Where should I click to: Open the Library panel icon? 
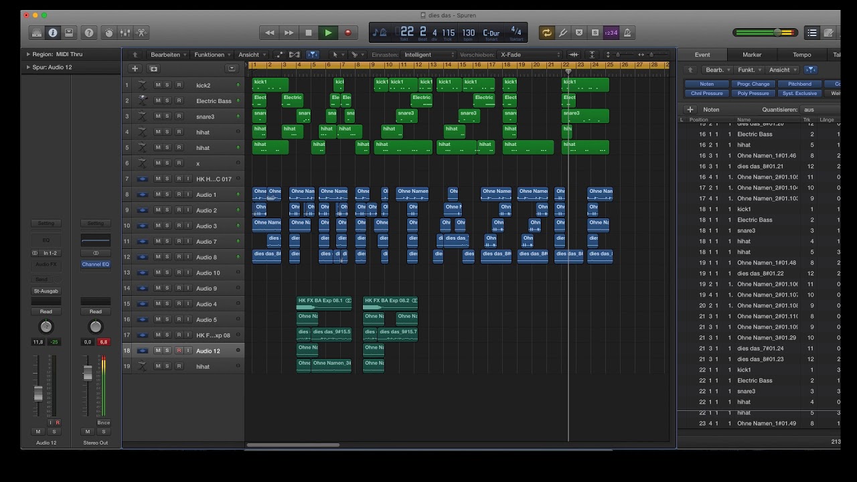tap(37, 32)
